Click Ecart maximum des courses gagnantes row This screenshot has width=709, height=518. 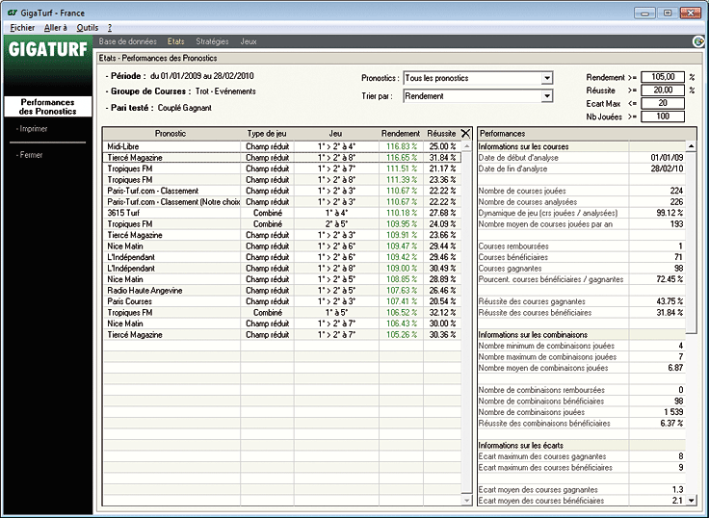point(582,456)
